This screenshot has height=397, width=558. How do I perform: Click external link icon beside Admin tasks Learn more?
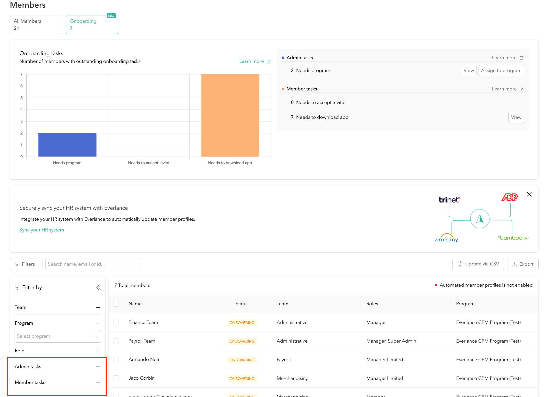click(x=521, y=58)
